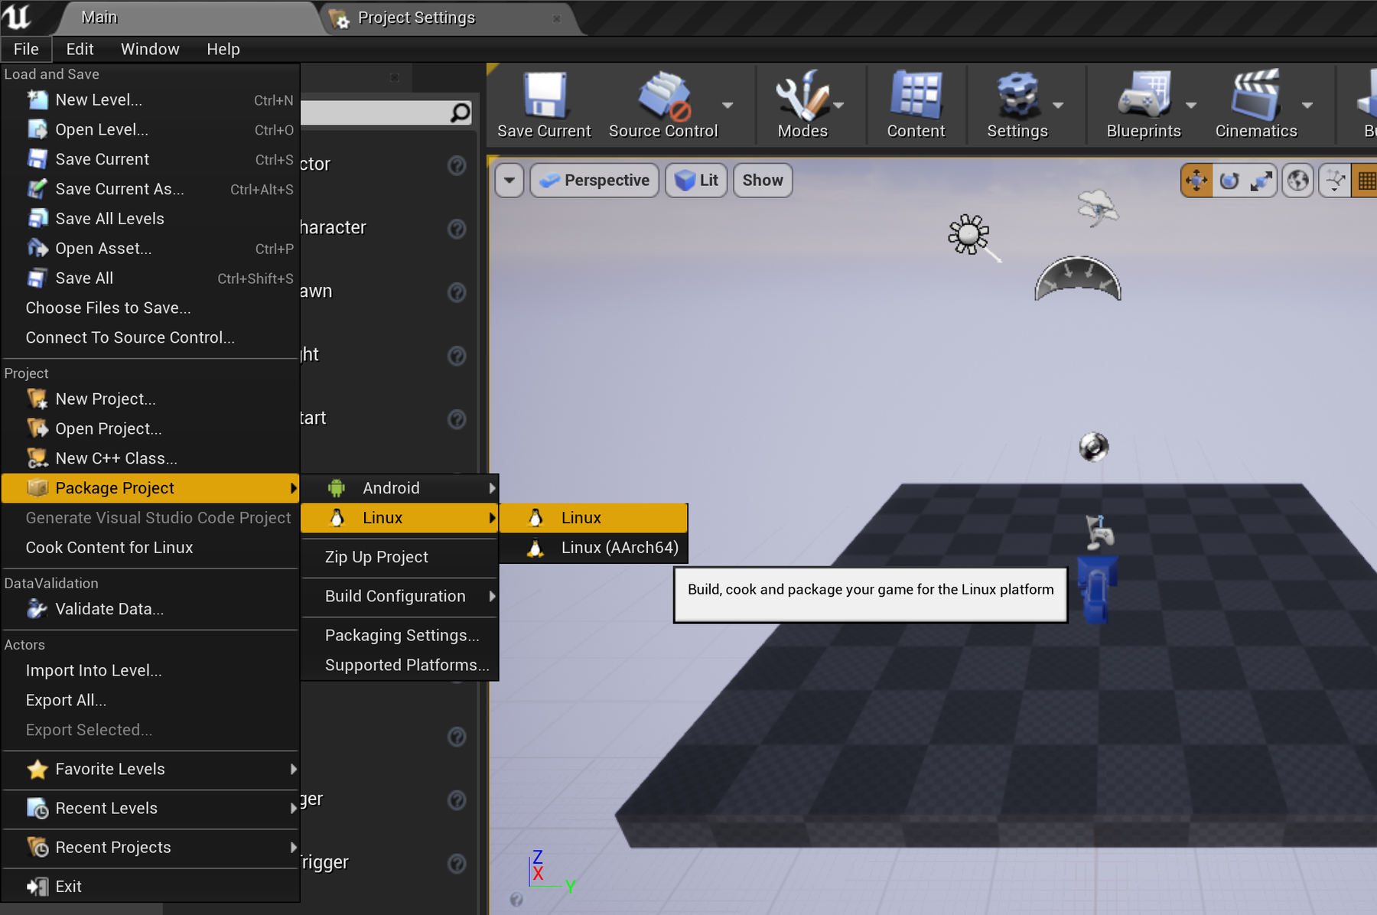Screen dimensions: 1377x915
Task: Select the sun light actor in viewport
Action: (968, 234)
